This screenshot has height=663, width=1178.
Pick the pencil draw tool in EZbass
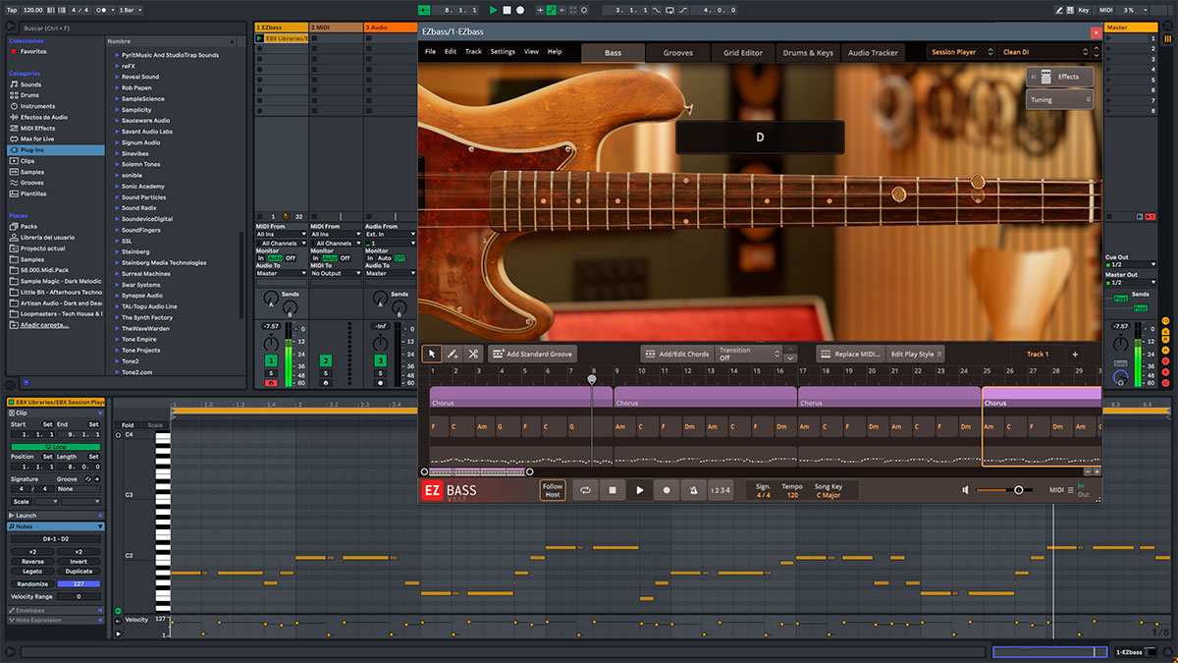pyautogui.click(x=453, y=354)
